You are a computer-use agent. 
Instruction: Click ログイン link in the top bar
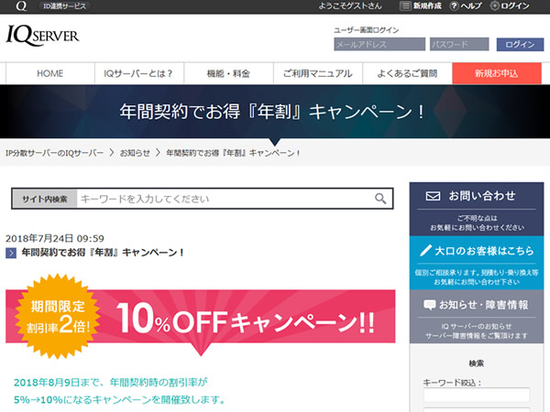(x=515, y=6)
